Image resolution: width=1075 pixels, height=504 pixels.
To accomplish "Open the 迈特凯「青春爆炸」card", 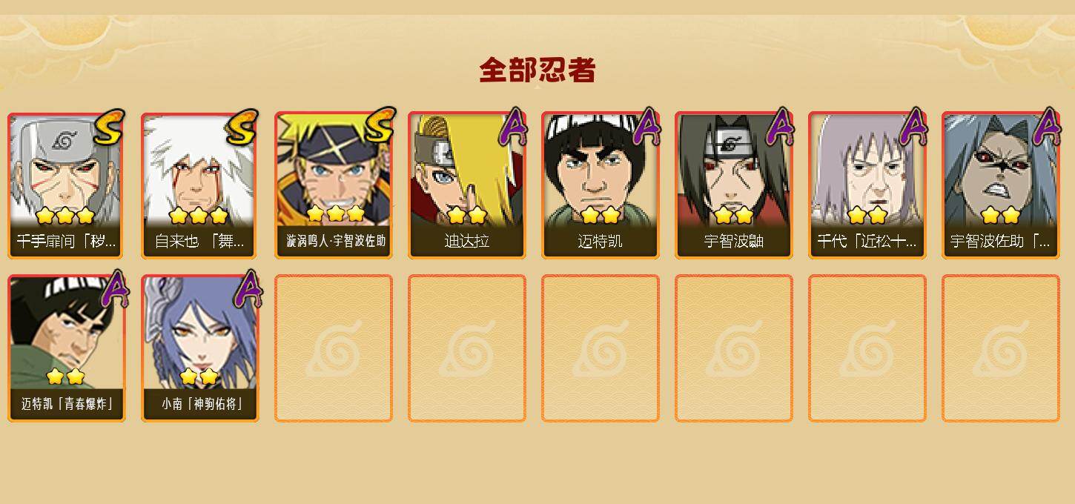I will [x=66, y=348].
